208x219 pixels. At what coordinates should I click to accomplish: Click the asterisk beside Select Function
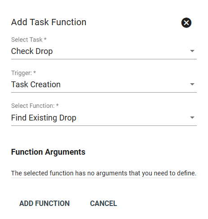point(58,105)
